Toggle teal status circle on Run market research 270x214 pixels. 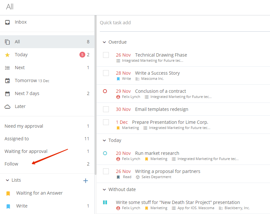pos(105,153)
